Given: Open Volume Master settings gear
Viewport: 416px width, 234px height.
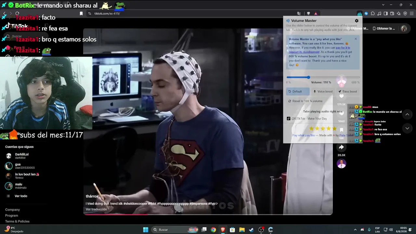Looking at the screenshot, I should tap(357, 20).
